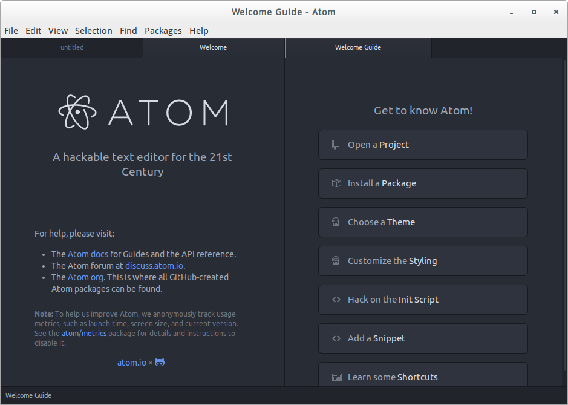Select the Welcome tab
The width and height of the screenshot is (568, 405).
point(213,47)
